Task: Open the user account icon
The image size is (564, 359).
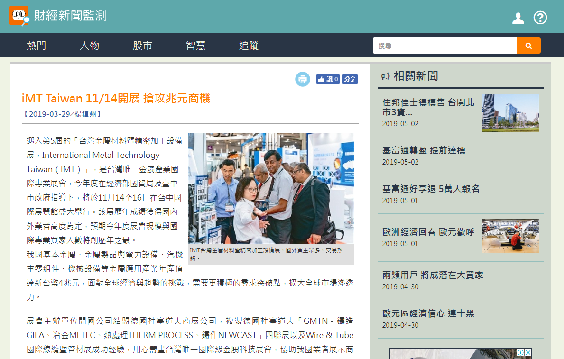Action: tap(518, 18)
